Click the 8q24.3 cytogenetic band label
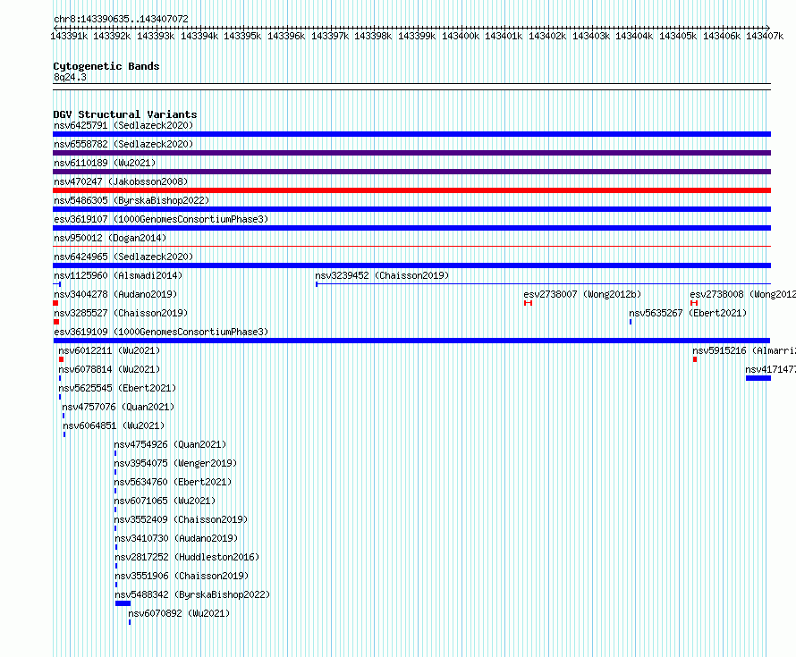Viewport: 796px width, 657px height. pos(70,77)
